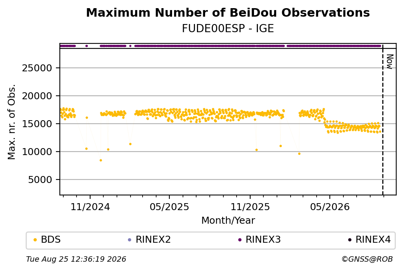This screenshot has width=404, height=271.
Task: Select the RINEX3 legend label
Action: [x=263, y=240]
